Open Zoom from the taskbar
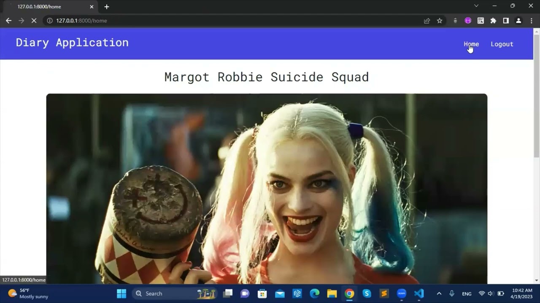540x303 pixels. (401, 293)
